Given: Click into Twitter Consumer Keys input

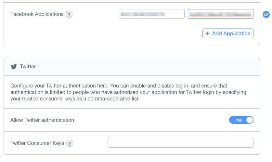Looking at the screenshot, I should click(180, 143).
